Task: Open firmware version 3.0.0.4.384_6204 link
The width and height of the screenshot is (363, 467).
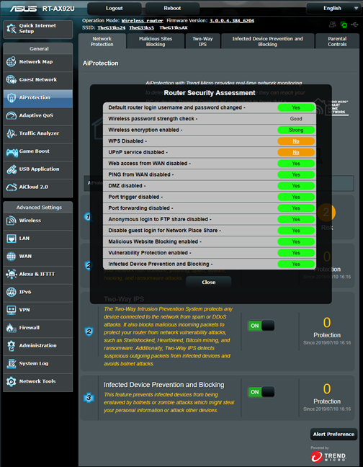Action: (232, 21)
